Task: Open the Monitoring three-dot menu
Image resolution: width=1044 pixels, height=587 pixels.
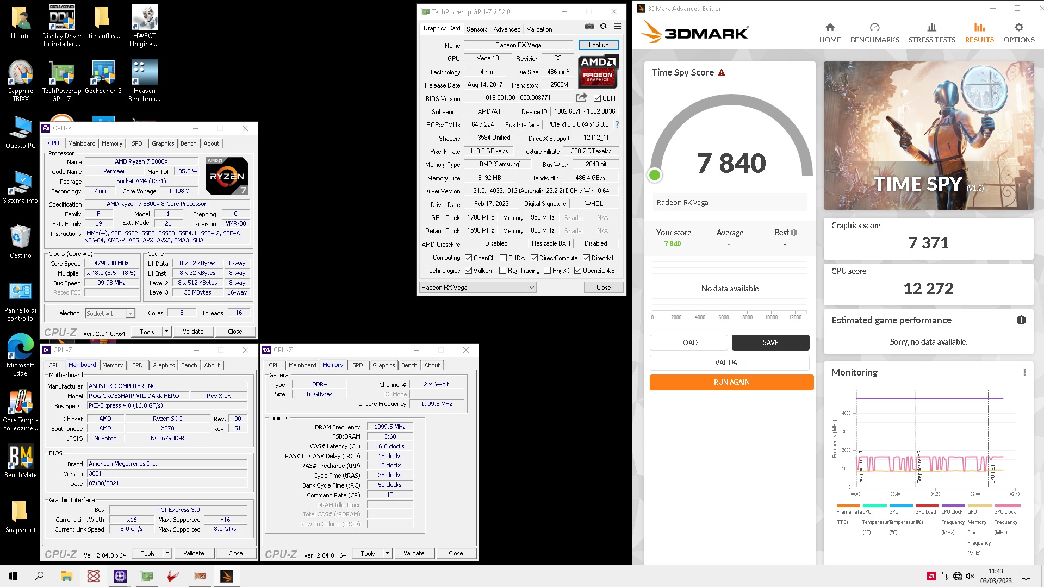Action: 1024,372
